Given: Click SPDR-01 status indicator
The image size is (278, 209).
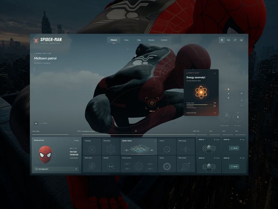Looking at the screenshot, I should coord(217,140).
